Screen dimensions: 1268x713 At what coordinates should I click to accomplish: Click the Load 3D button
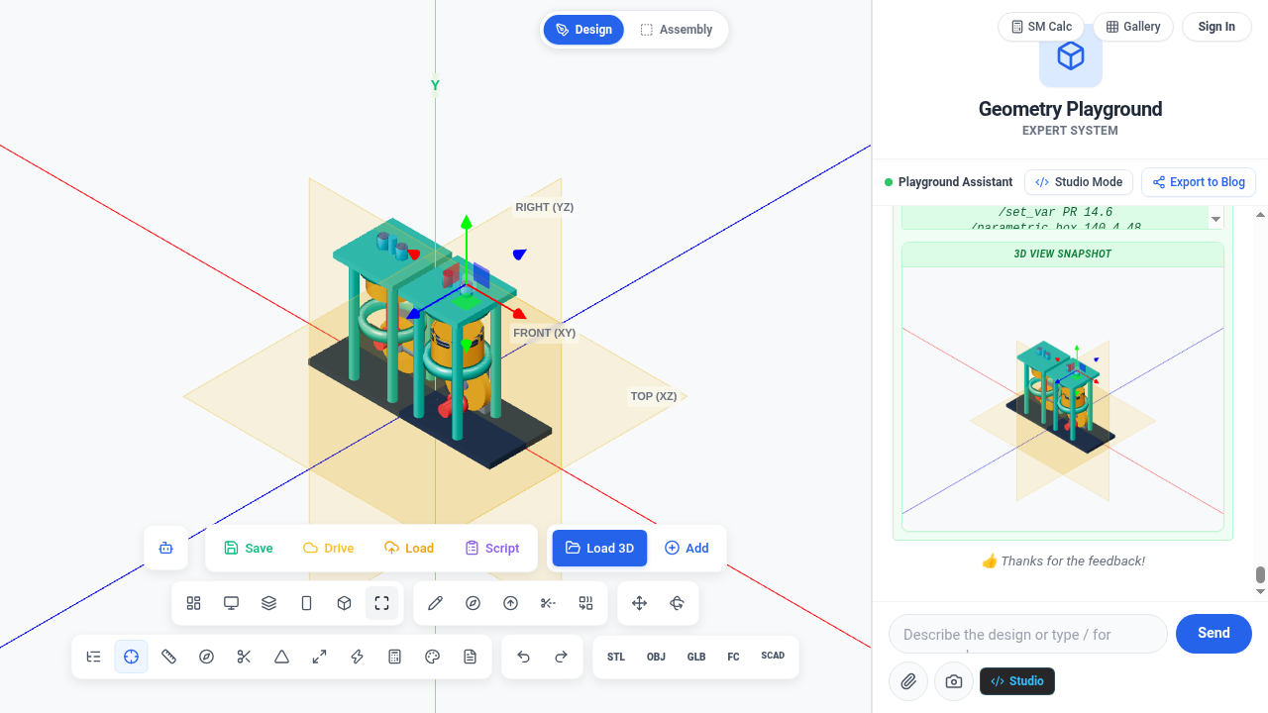[599, 548]
